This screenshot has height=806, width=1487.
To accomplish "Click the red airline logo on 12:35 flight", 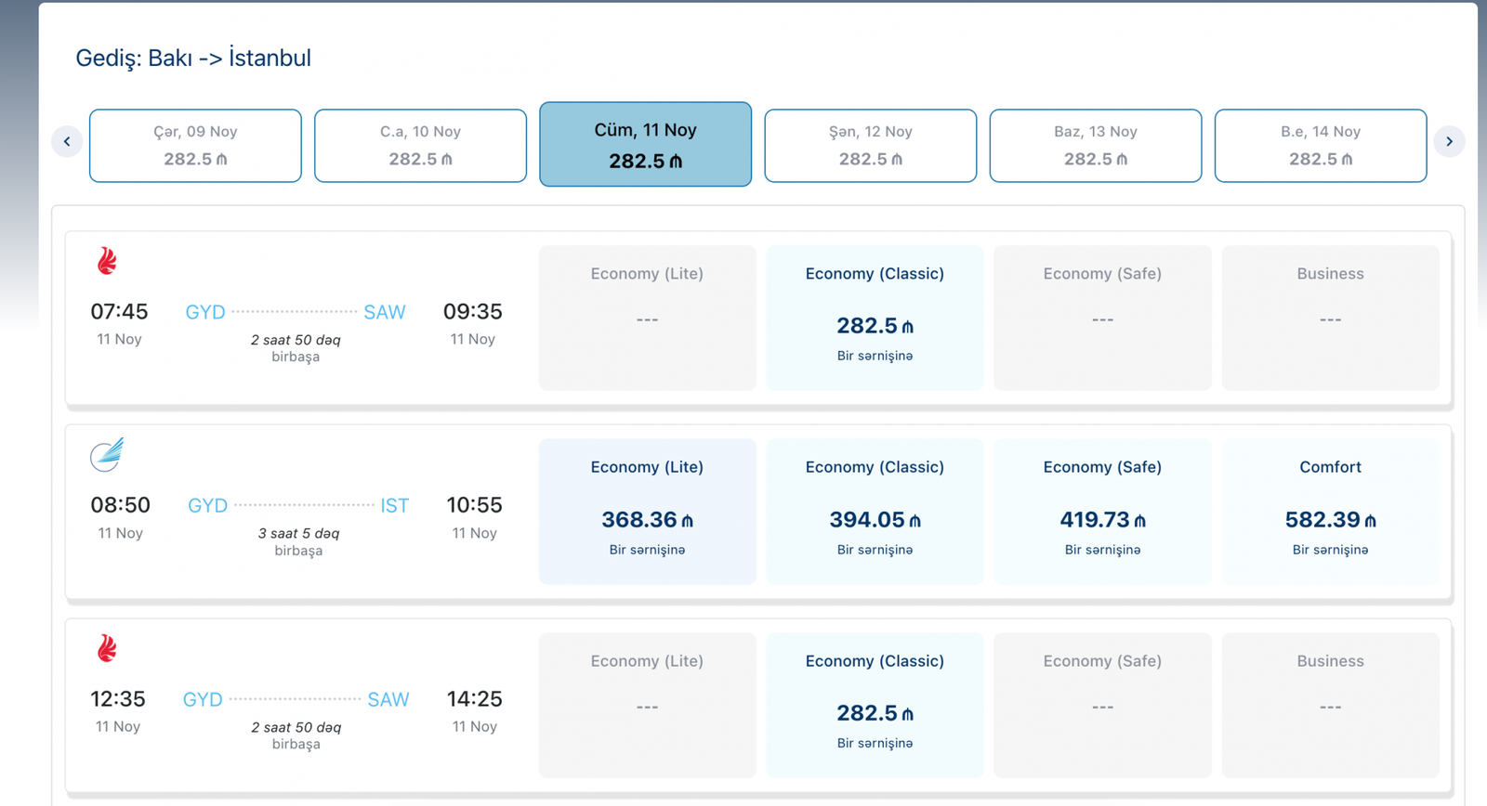I will [x=108, y=648].
